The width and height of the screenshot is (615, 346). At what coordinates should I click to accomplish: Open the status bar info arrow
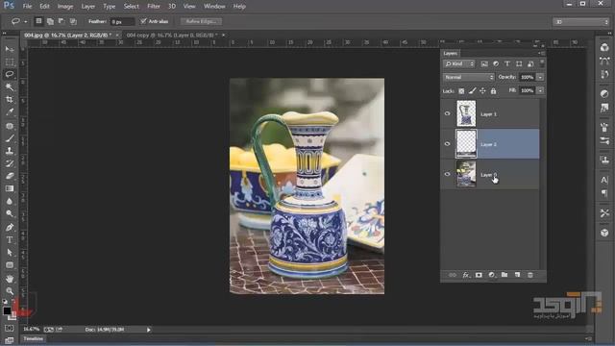click(149, 330)
